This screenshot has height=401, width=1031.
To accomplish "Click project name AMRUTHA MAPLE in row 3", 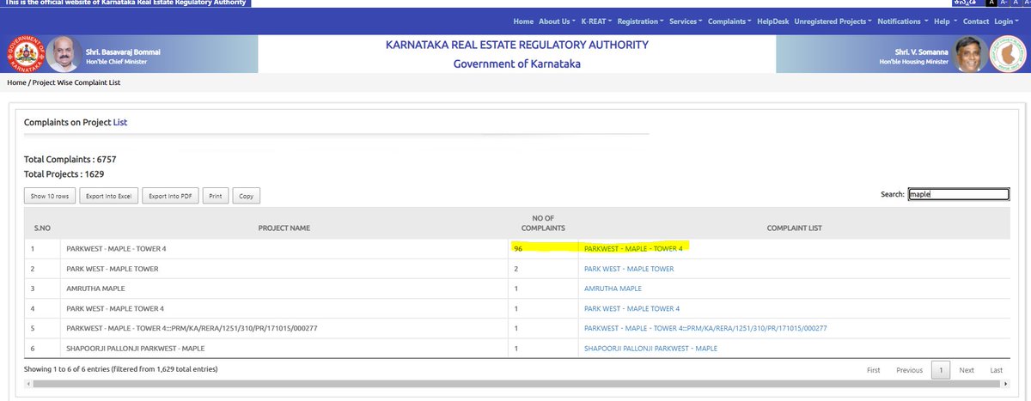I will tap(95, 289).
